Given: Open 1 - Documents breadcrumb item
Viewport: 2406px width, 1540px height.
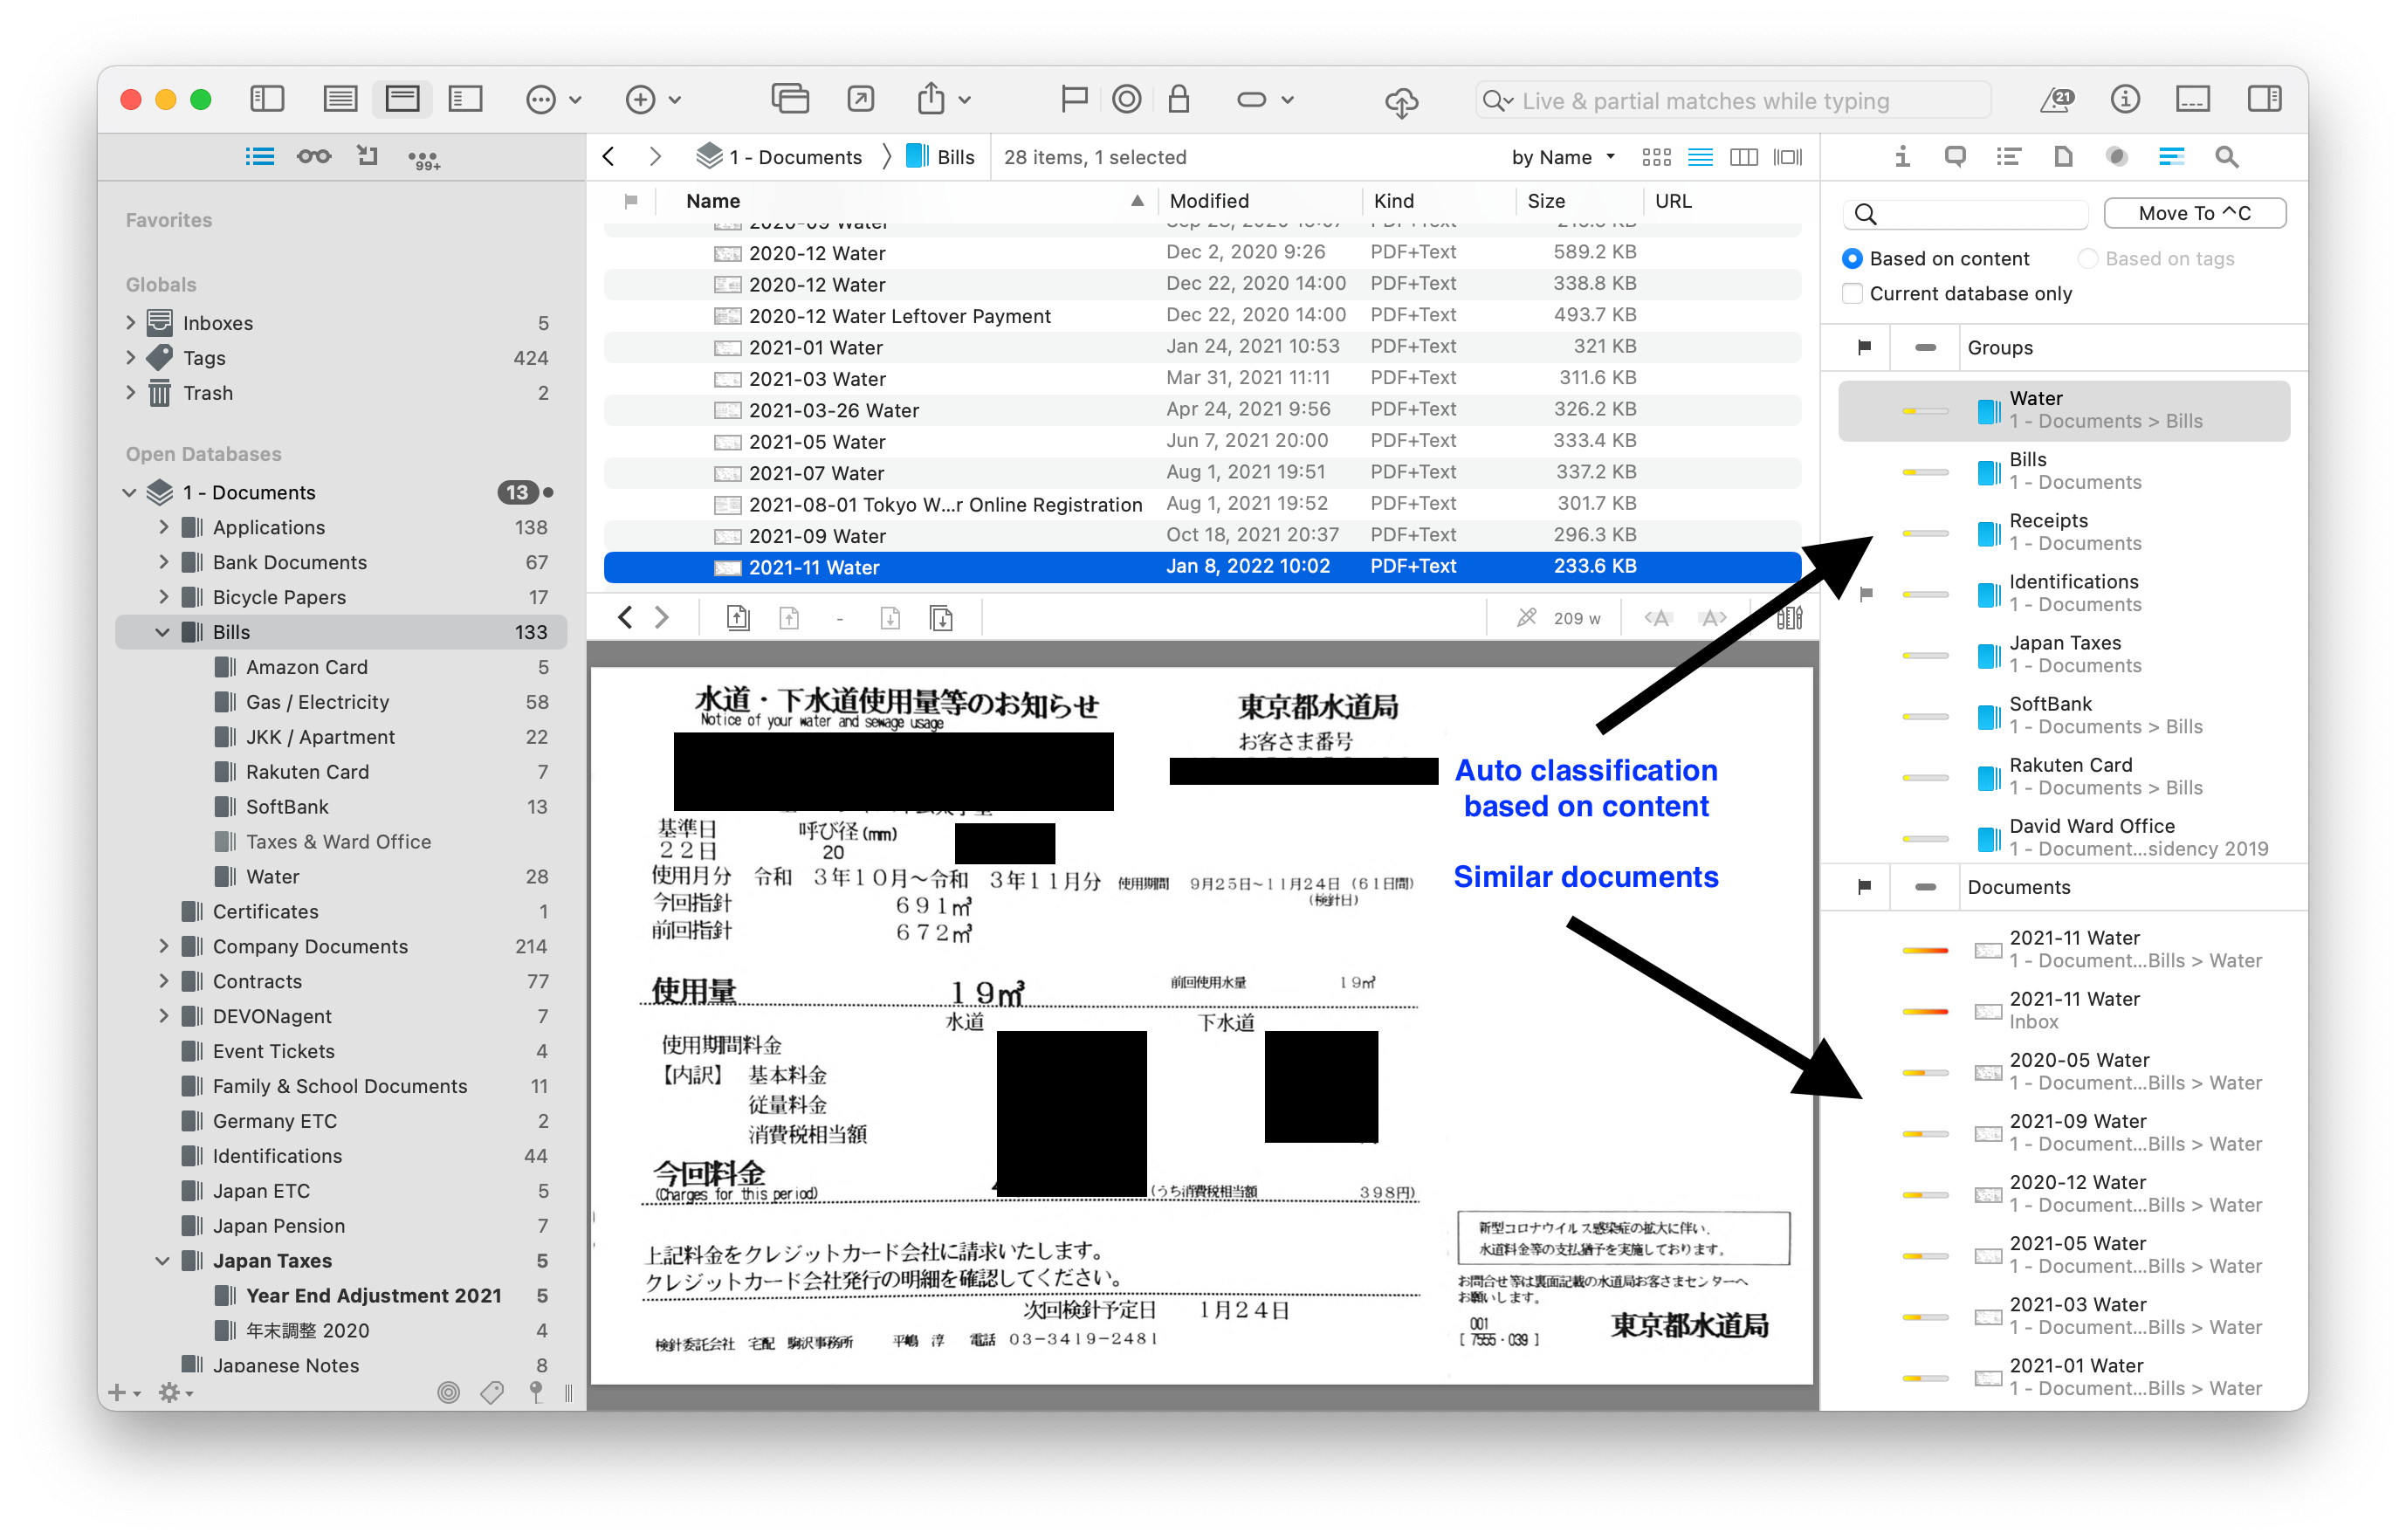Looking at the screenshot, I should [794, 156].
